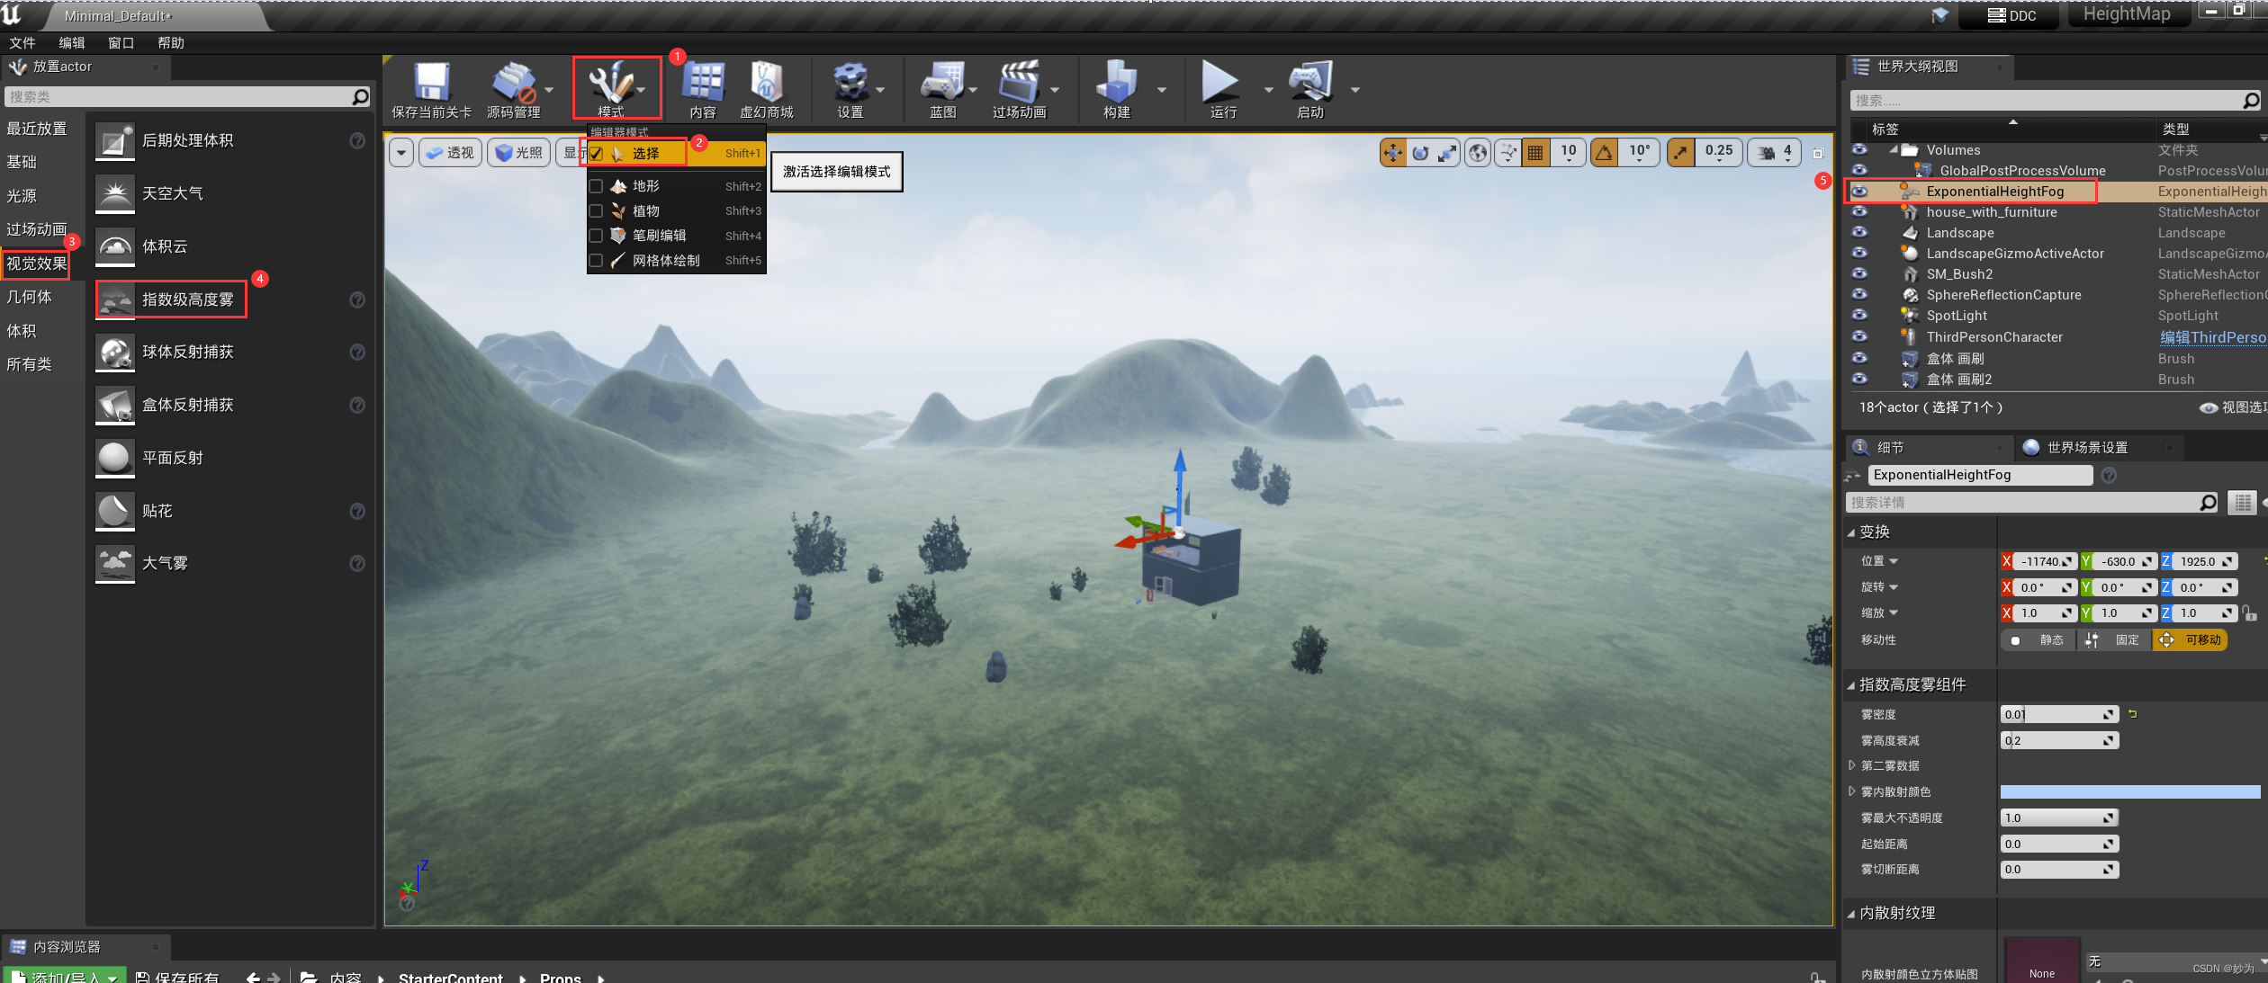
Task: Check the Mesh Paint (网格体绘制) checkbox
Action: point(596,260)
